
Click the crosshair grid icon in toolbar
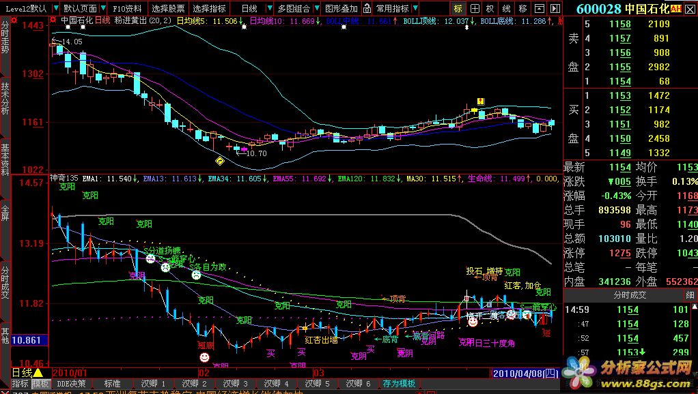click(x=475, y=9)
